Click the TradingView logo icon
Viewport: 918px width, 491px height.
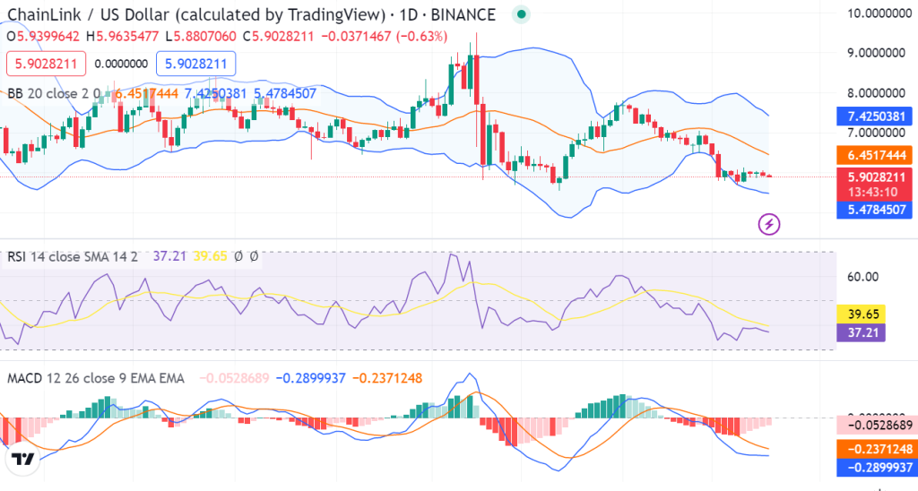(x=22, y=460)
